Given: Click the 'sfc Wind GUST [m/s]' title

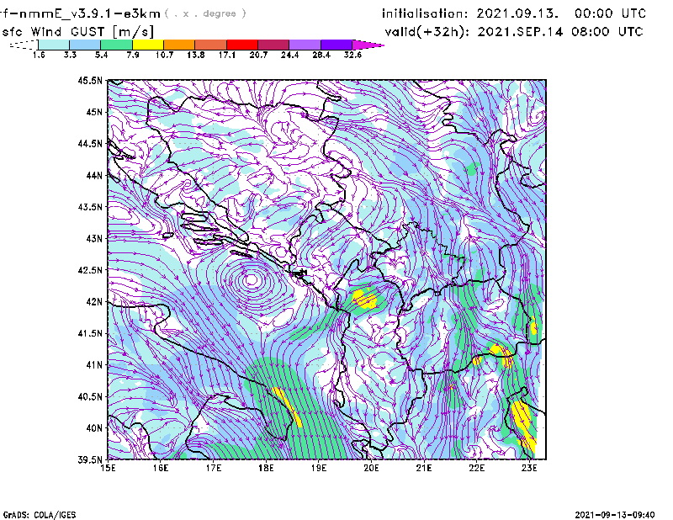Looking at the screenshot, I should point(78,32).
